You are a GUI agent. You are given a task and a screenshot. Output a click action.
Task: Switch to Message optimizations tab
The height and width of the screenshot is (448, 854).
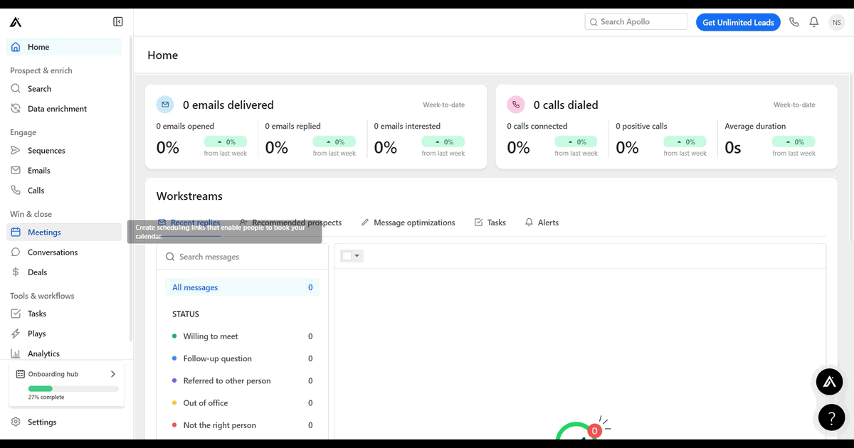pos(408,223)
